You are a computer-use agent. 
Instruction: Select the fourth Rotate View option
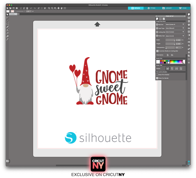181,68
